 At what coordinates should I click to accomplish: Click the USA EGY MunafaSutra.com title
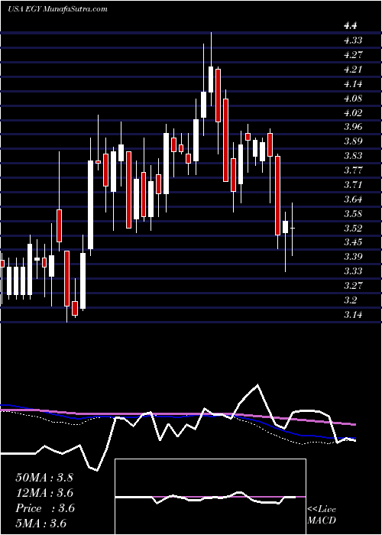pos(57,9)
